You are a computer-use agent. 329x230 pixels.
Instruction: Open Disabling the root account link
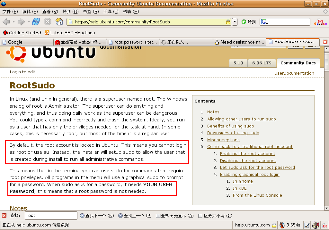(x=248, y=160)
